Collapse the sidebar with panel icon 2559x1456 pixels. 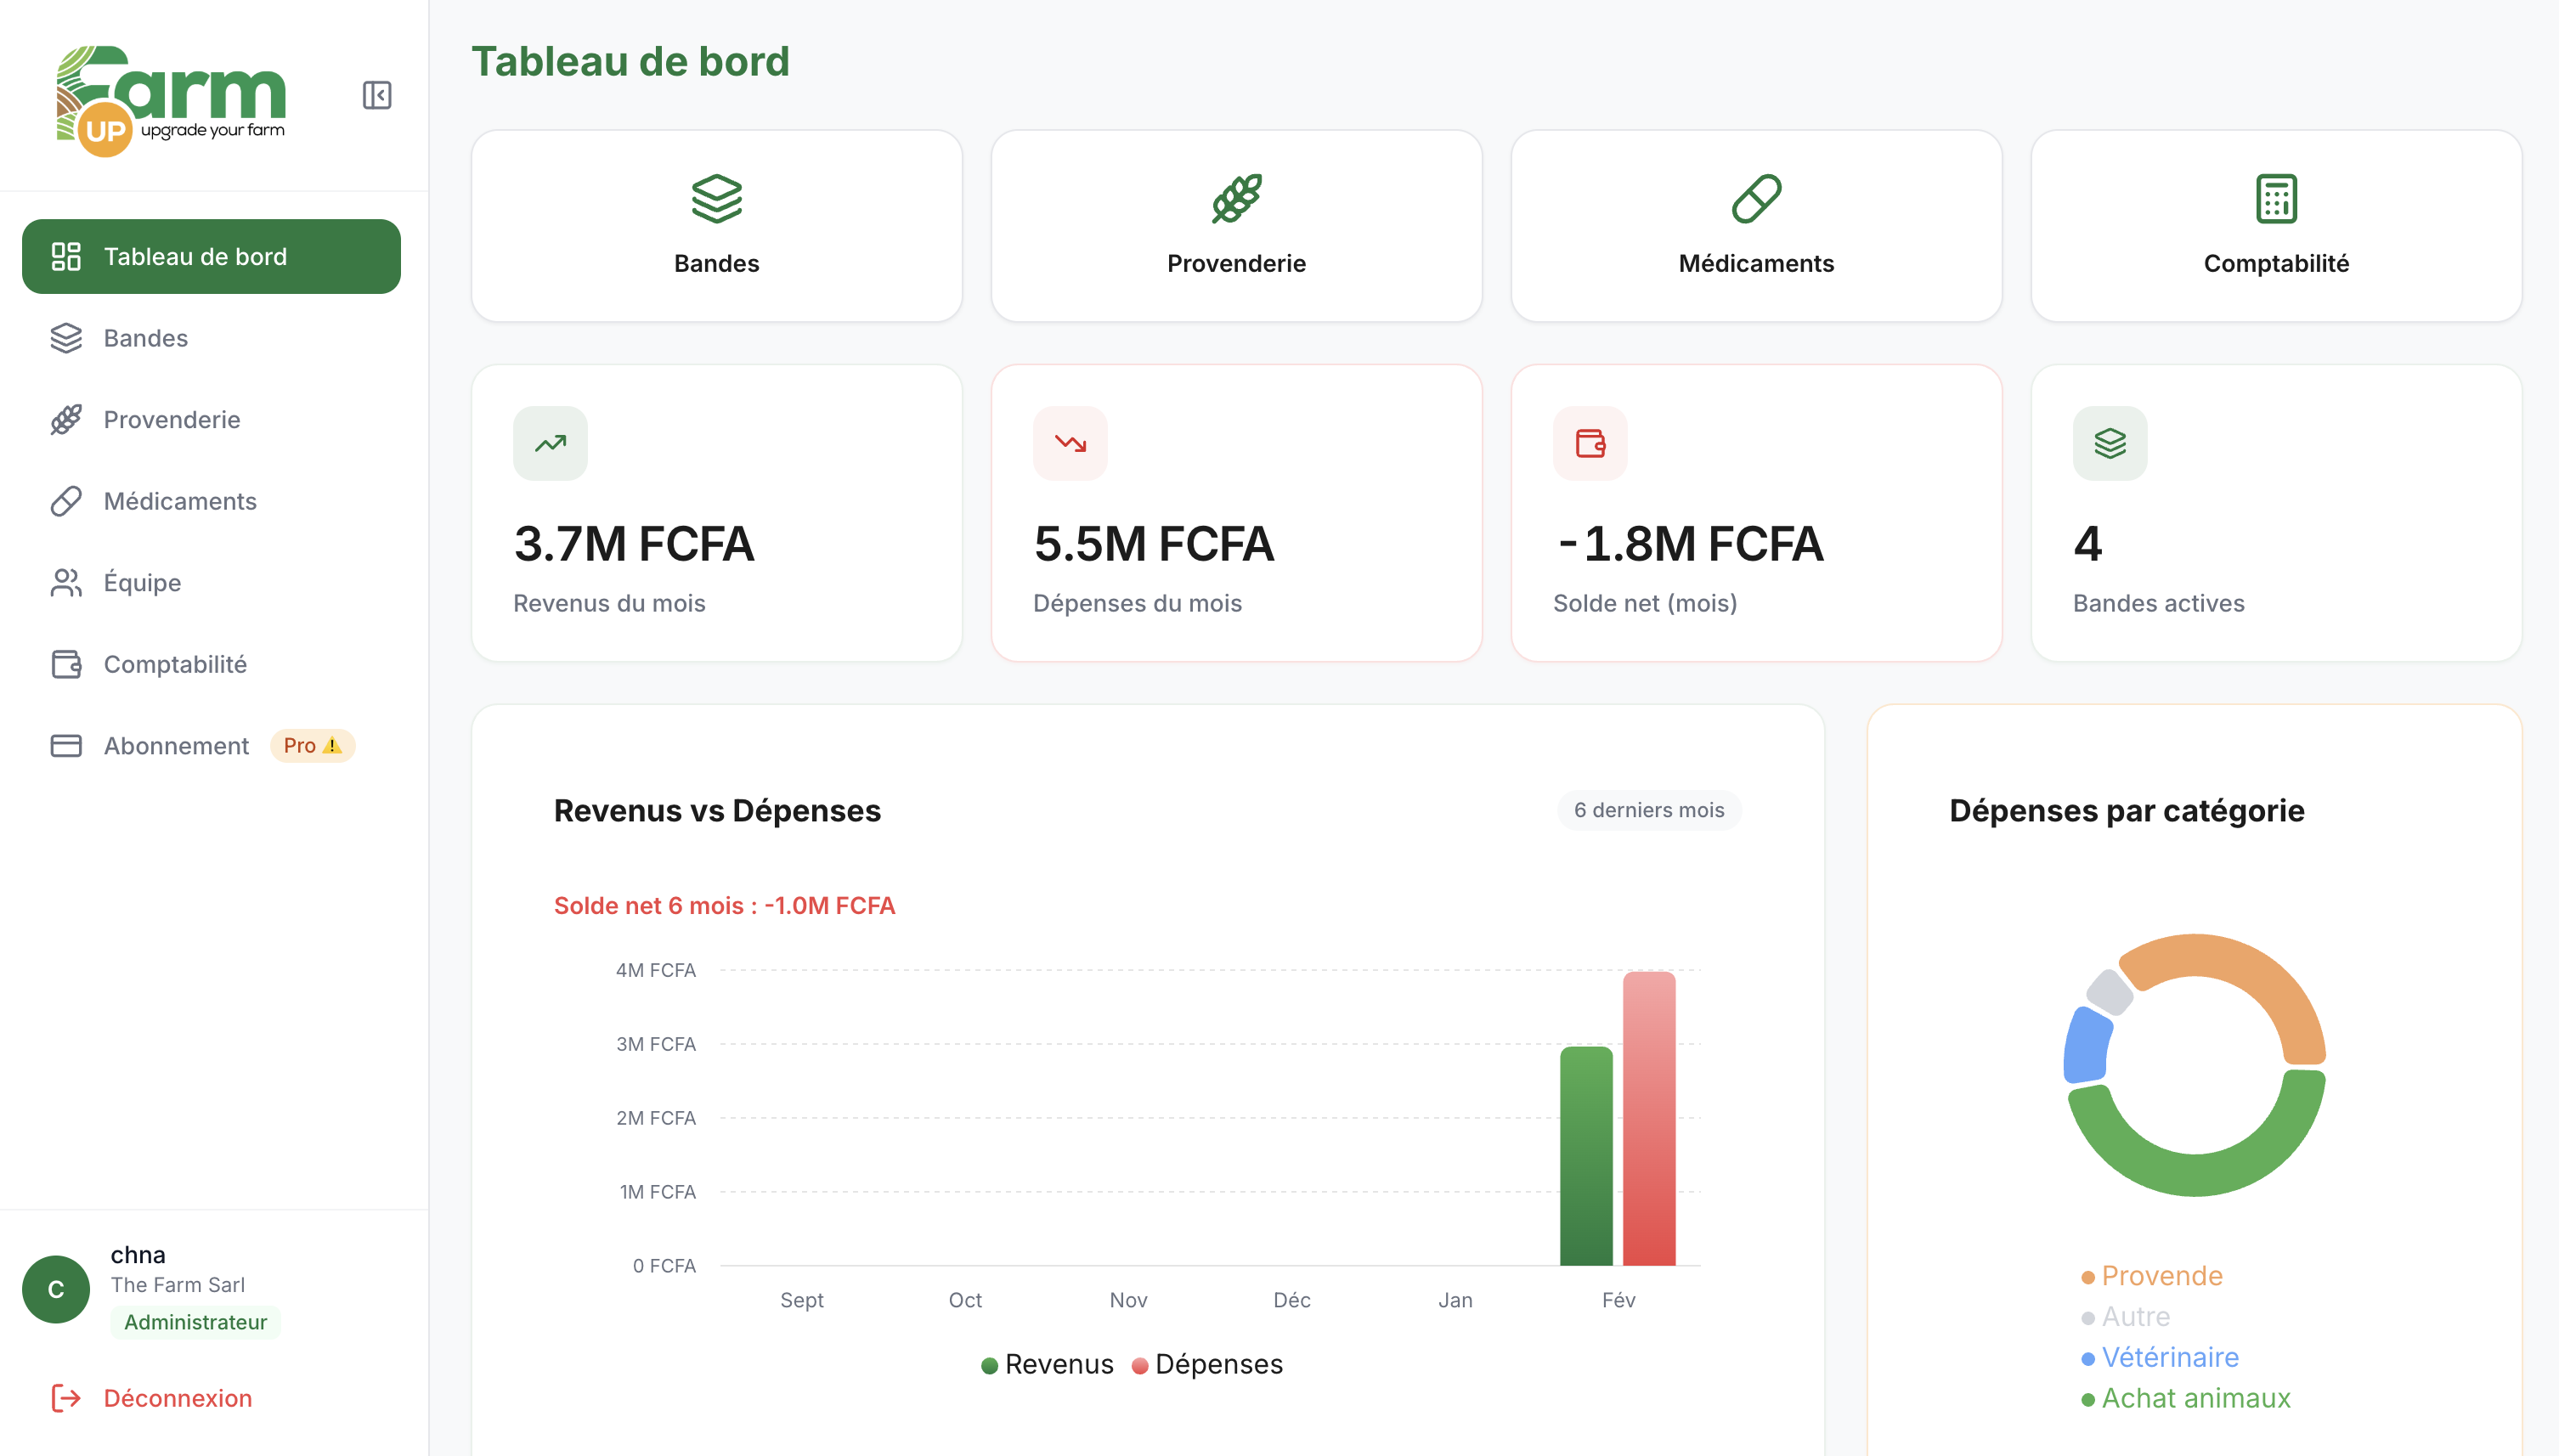point(377,96)
